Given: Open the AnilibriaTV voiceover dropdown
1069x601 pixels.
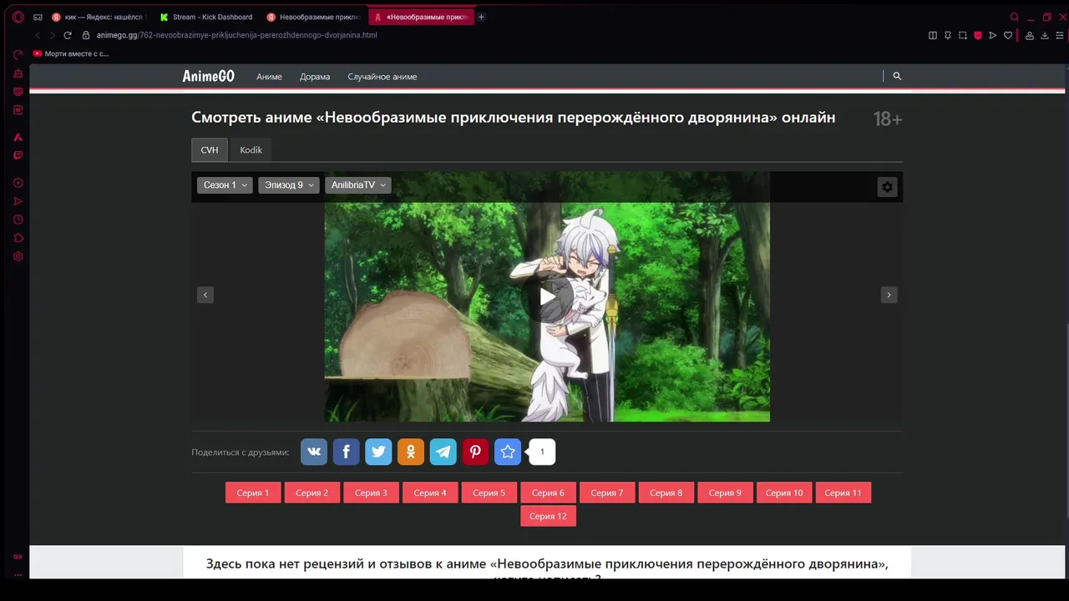Looking at the screenshot, I should [358, 185].
